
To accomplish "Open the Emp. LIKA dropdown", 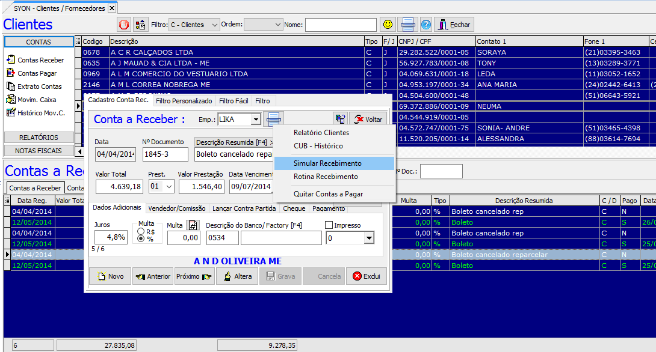I will tap(256, 120).
